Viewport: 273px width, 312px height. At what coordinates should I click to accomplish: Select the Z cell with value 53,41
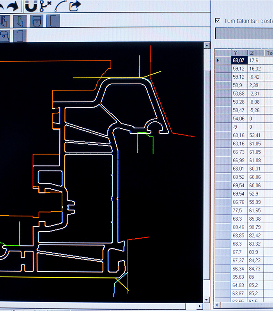(x=255, y=135)
